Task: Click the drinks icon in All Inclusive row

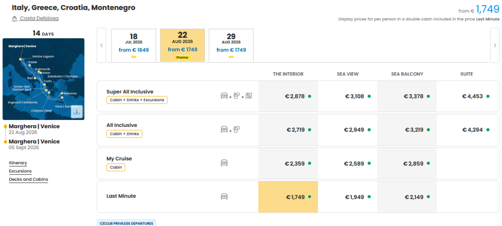Action: pos(237,129)
